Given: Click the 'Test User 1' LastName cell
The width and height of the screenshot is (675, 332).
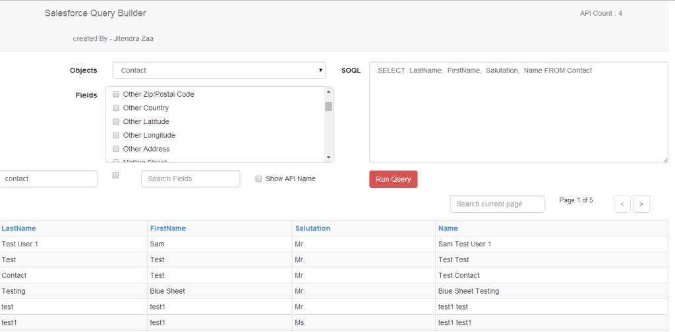Looking at the screenshot, I should pos(73,244).
